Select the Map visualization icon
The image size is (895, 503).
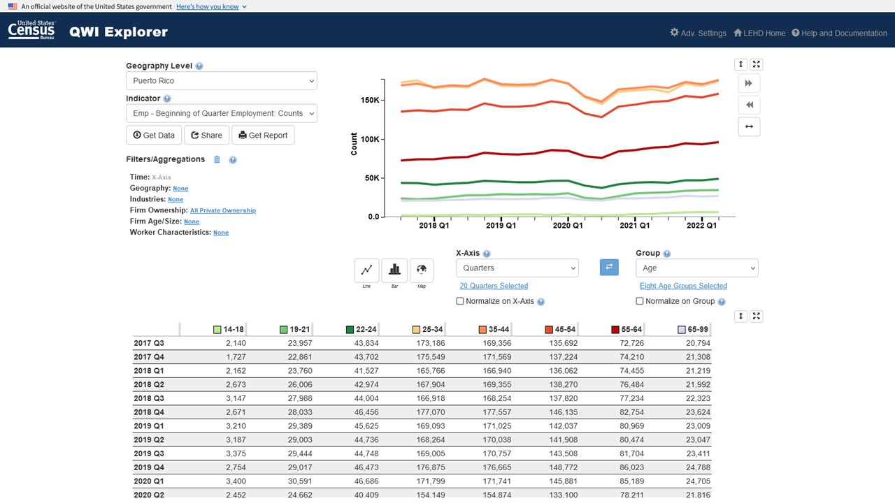click(x=422, y=270)
